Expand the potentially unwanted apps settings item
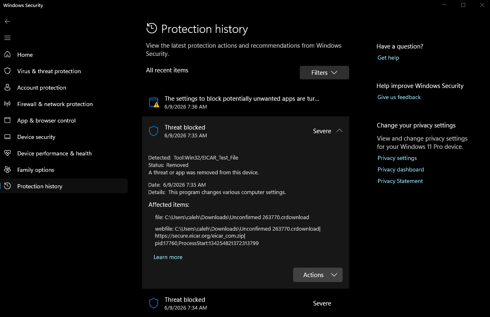 tap(245, 102)
